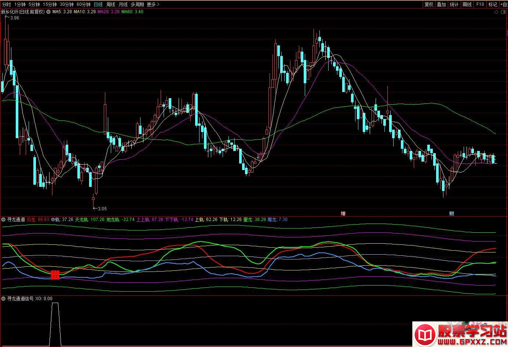
Task: Toggle 复权 price adjustment
Action: coord(429,4)
